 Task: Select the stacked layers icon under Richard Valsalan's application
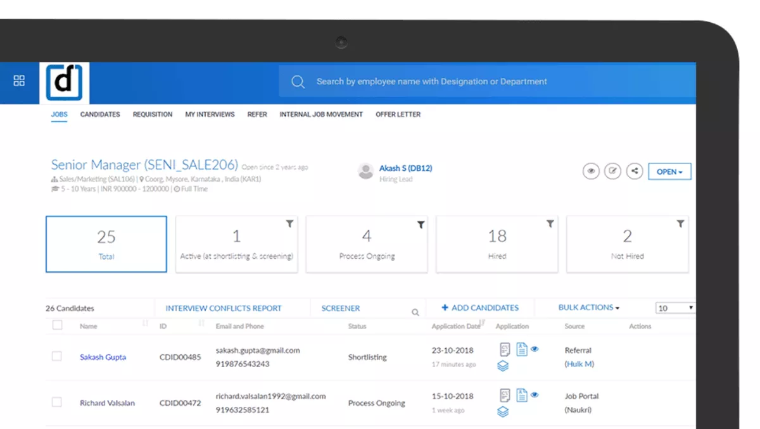(x=502, y=411)
